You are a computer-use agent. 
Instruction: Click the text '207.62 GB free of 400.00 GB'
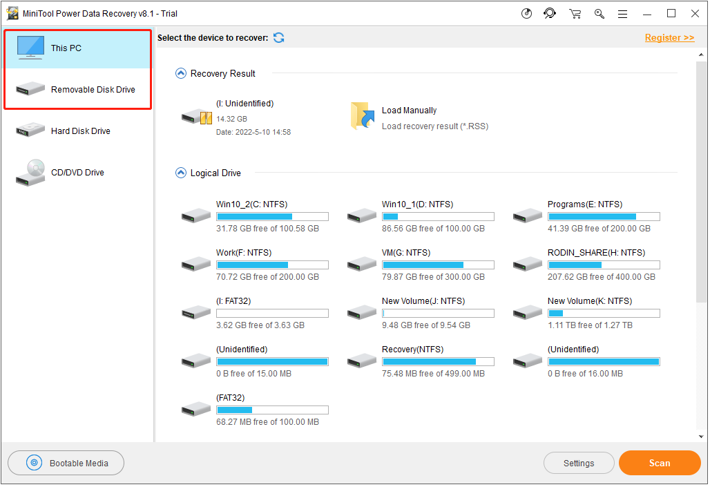point(602,277)
